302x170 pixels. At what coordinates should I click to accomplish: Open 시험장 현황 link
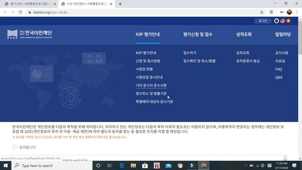tap(144, 69)
